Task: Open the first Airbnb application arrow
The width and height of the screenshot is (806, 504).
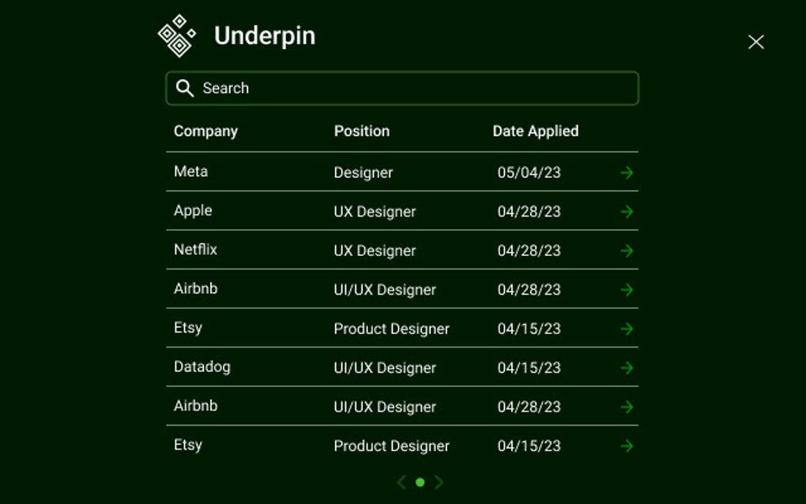Action: (x=627, y=290)
